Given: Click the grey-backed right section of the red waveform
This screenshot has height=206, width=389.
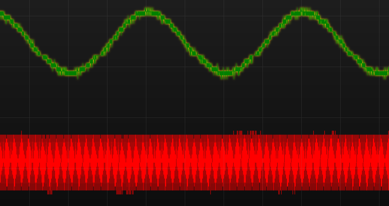Looking at the screenshot, I should pyautogui.click(x=325, y=163).
